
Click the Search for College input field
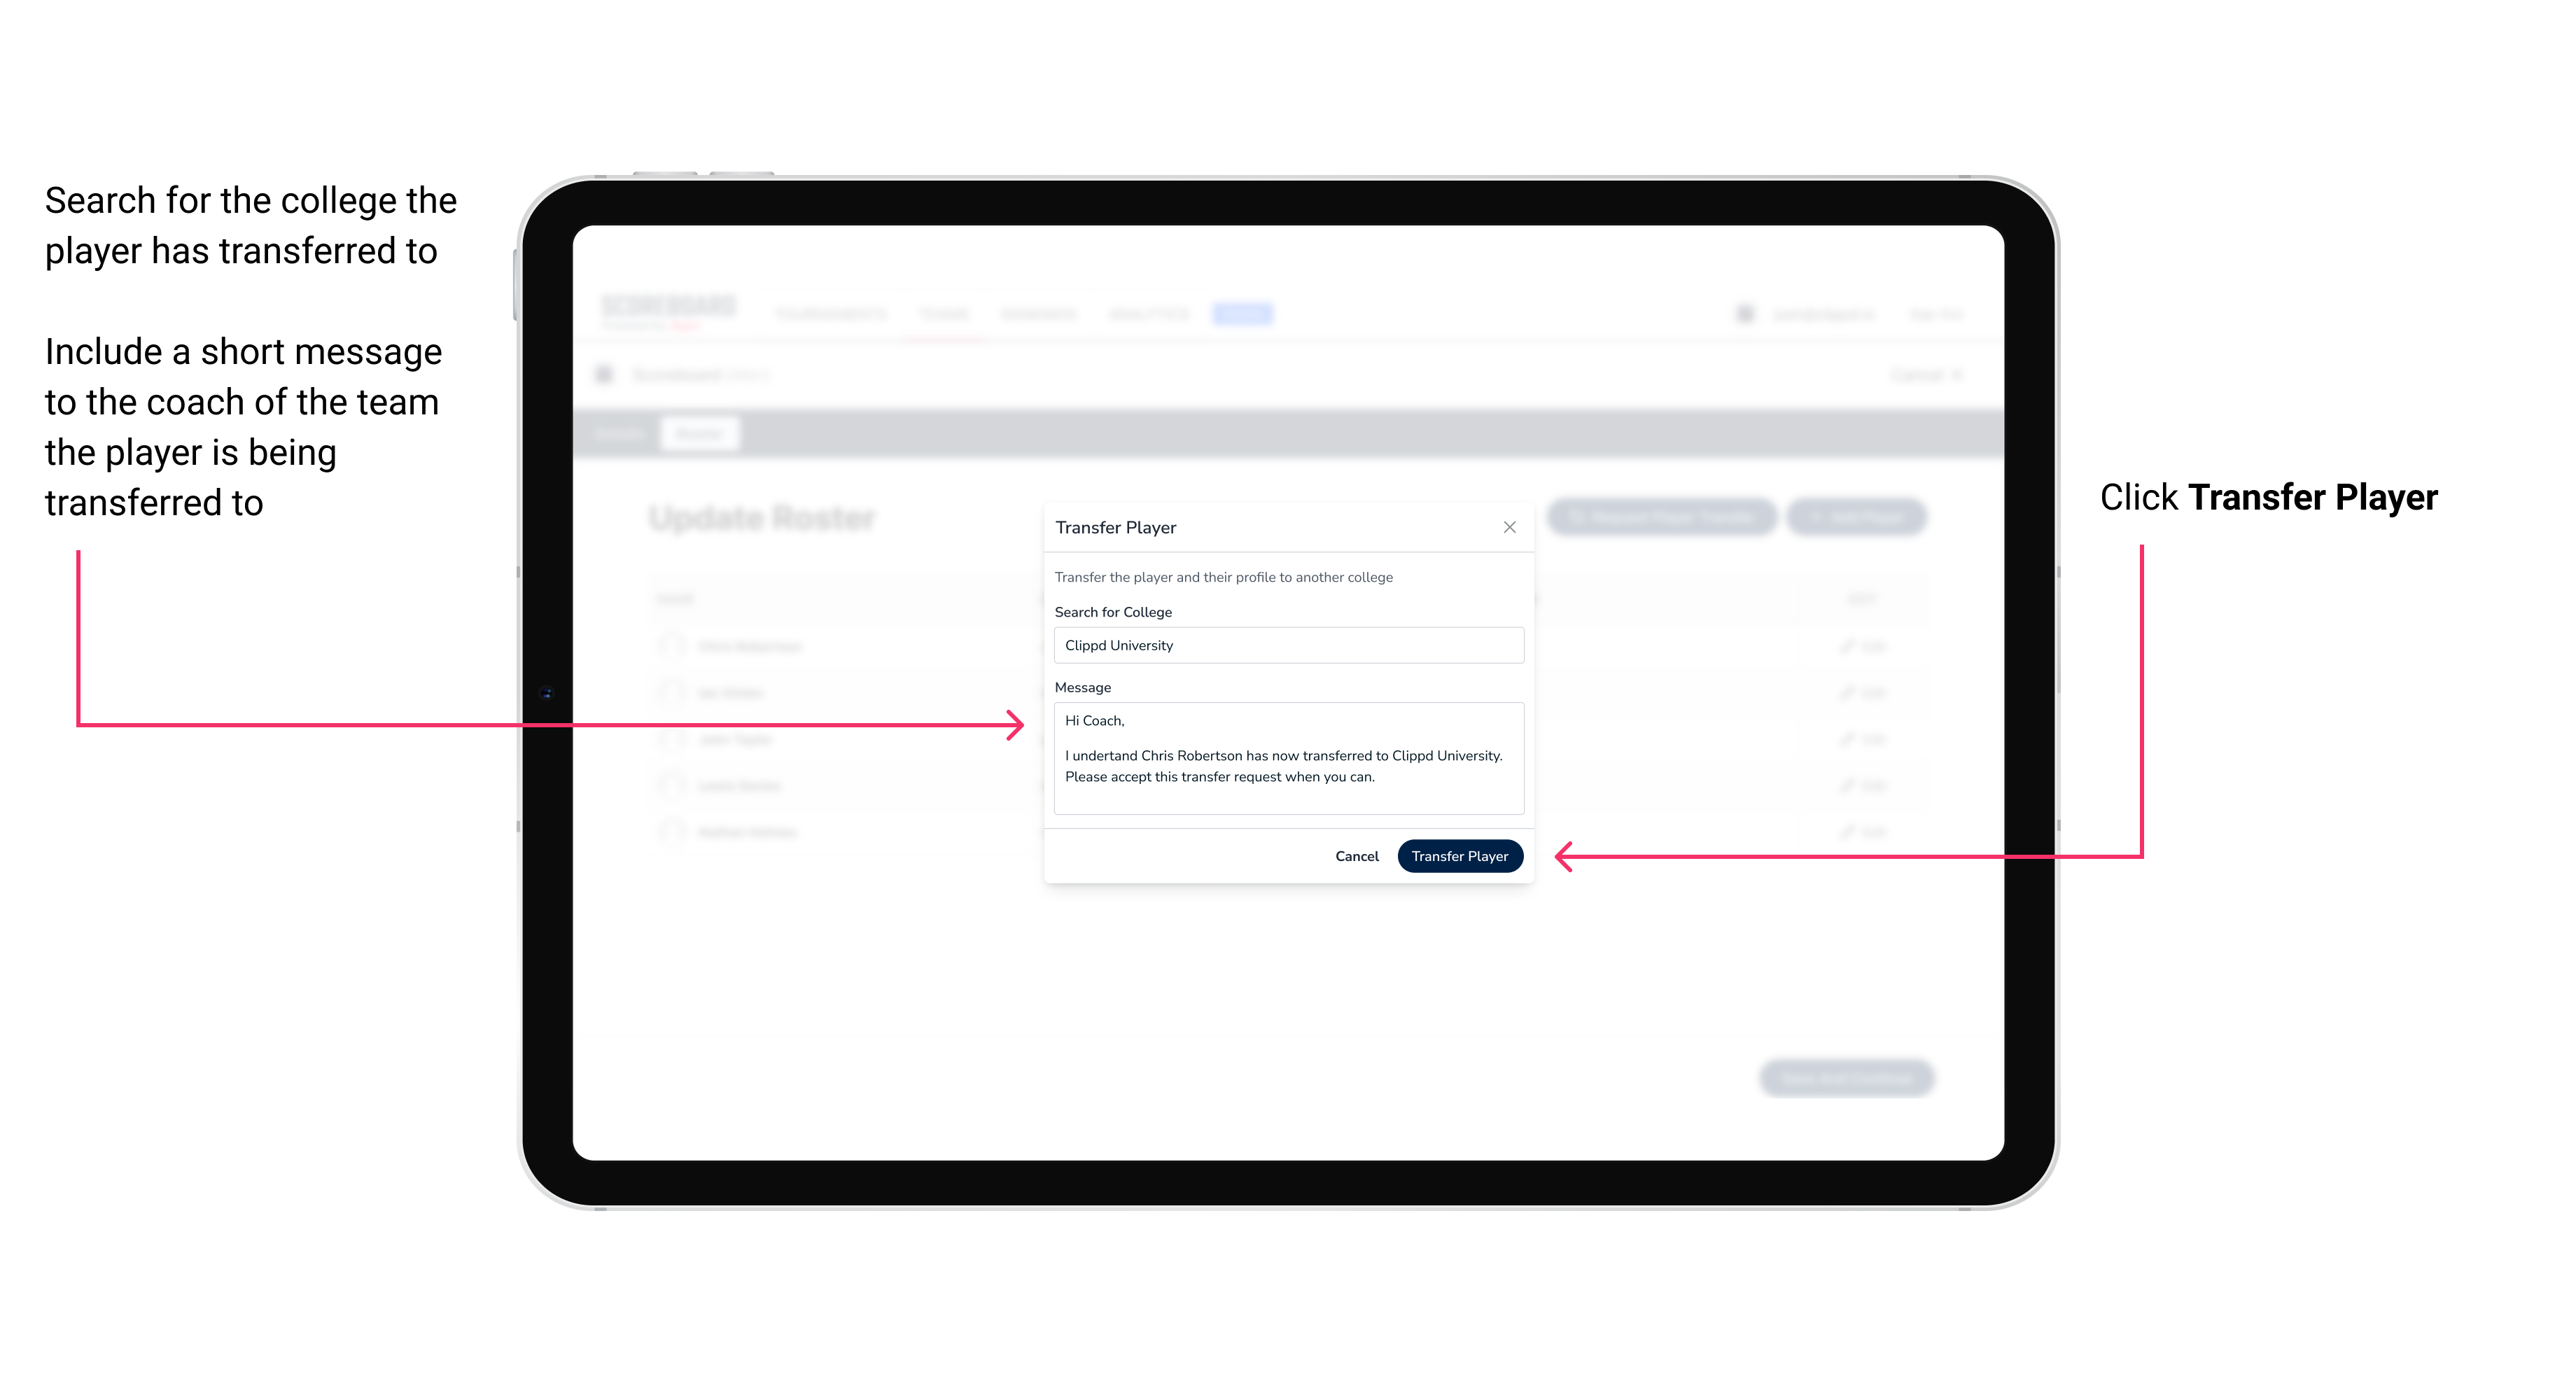1284,645
